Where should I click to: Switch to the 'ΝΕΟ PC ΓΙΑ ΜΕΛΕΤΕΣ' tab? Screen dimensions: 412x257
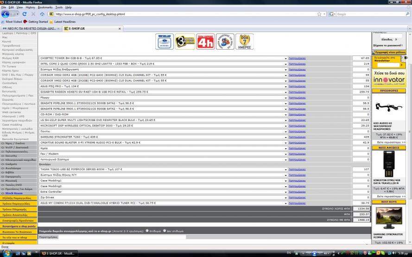(31, 29)
